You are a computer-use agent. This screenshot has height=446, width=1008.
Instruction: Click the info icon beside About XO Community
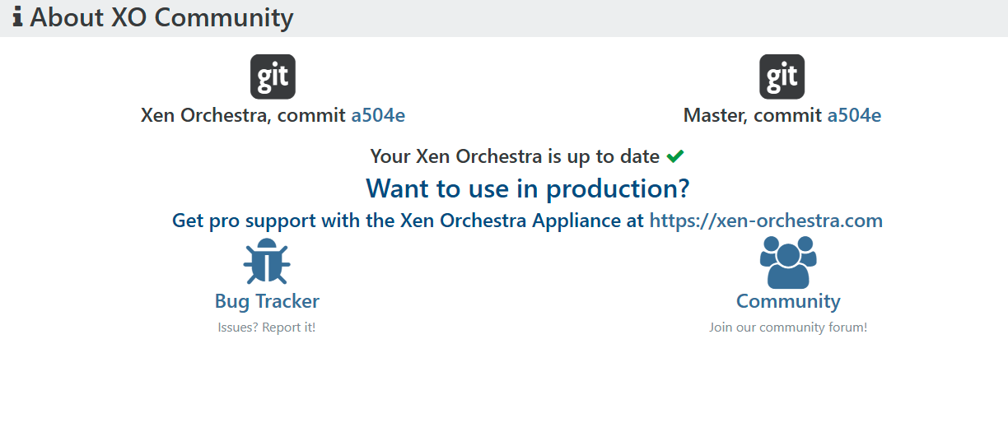pos(17,17)
